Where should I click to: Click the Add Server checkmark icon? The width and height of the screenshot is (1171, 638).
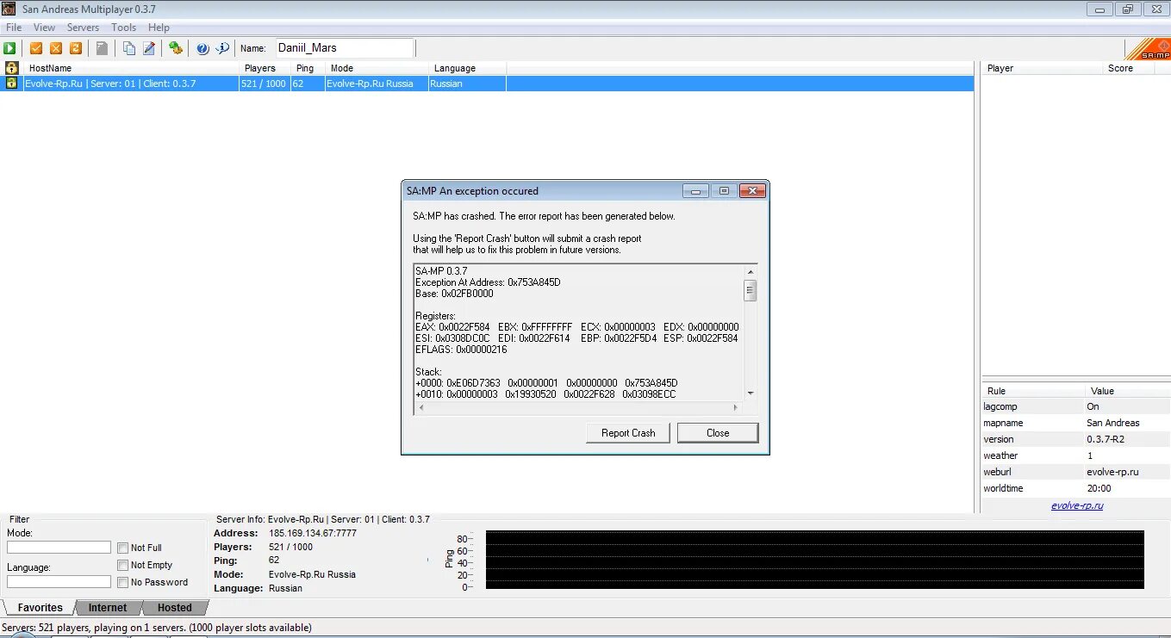[36, 48]
